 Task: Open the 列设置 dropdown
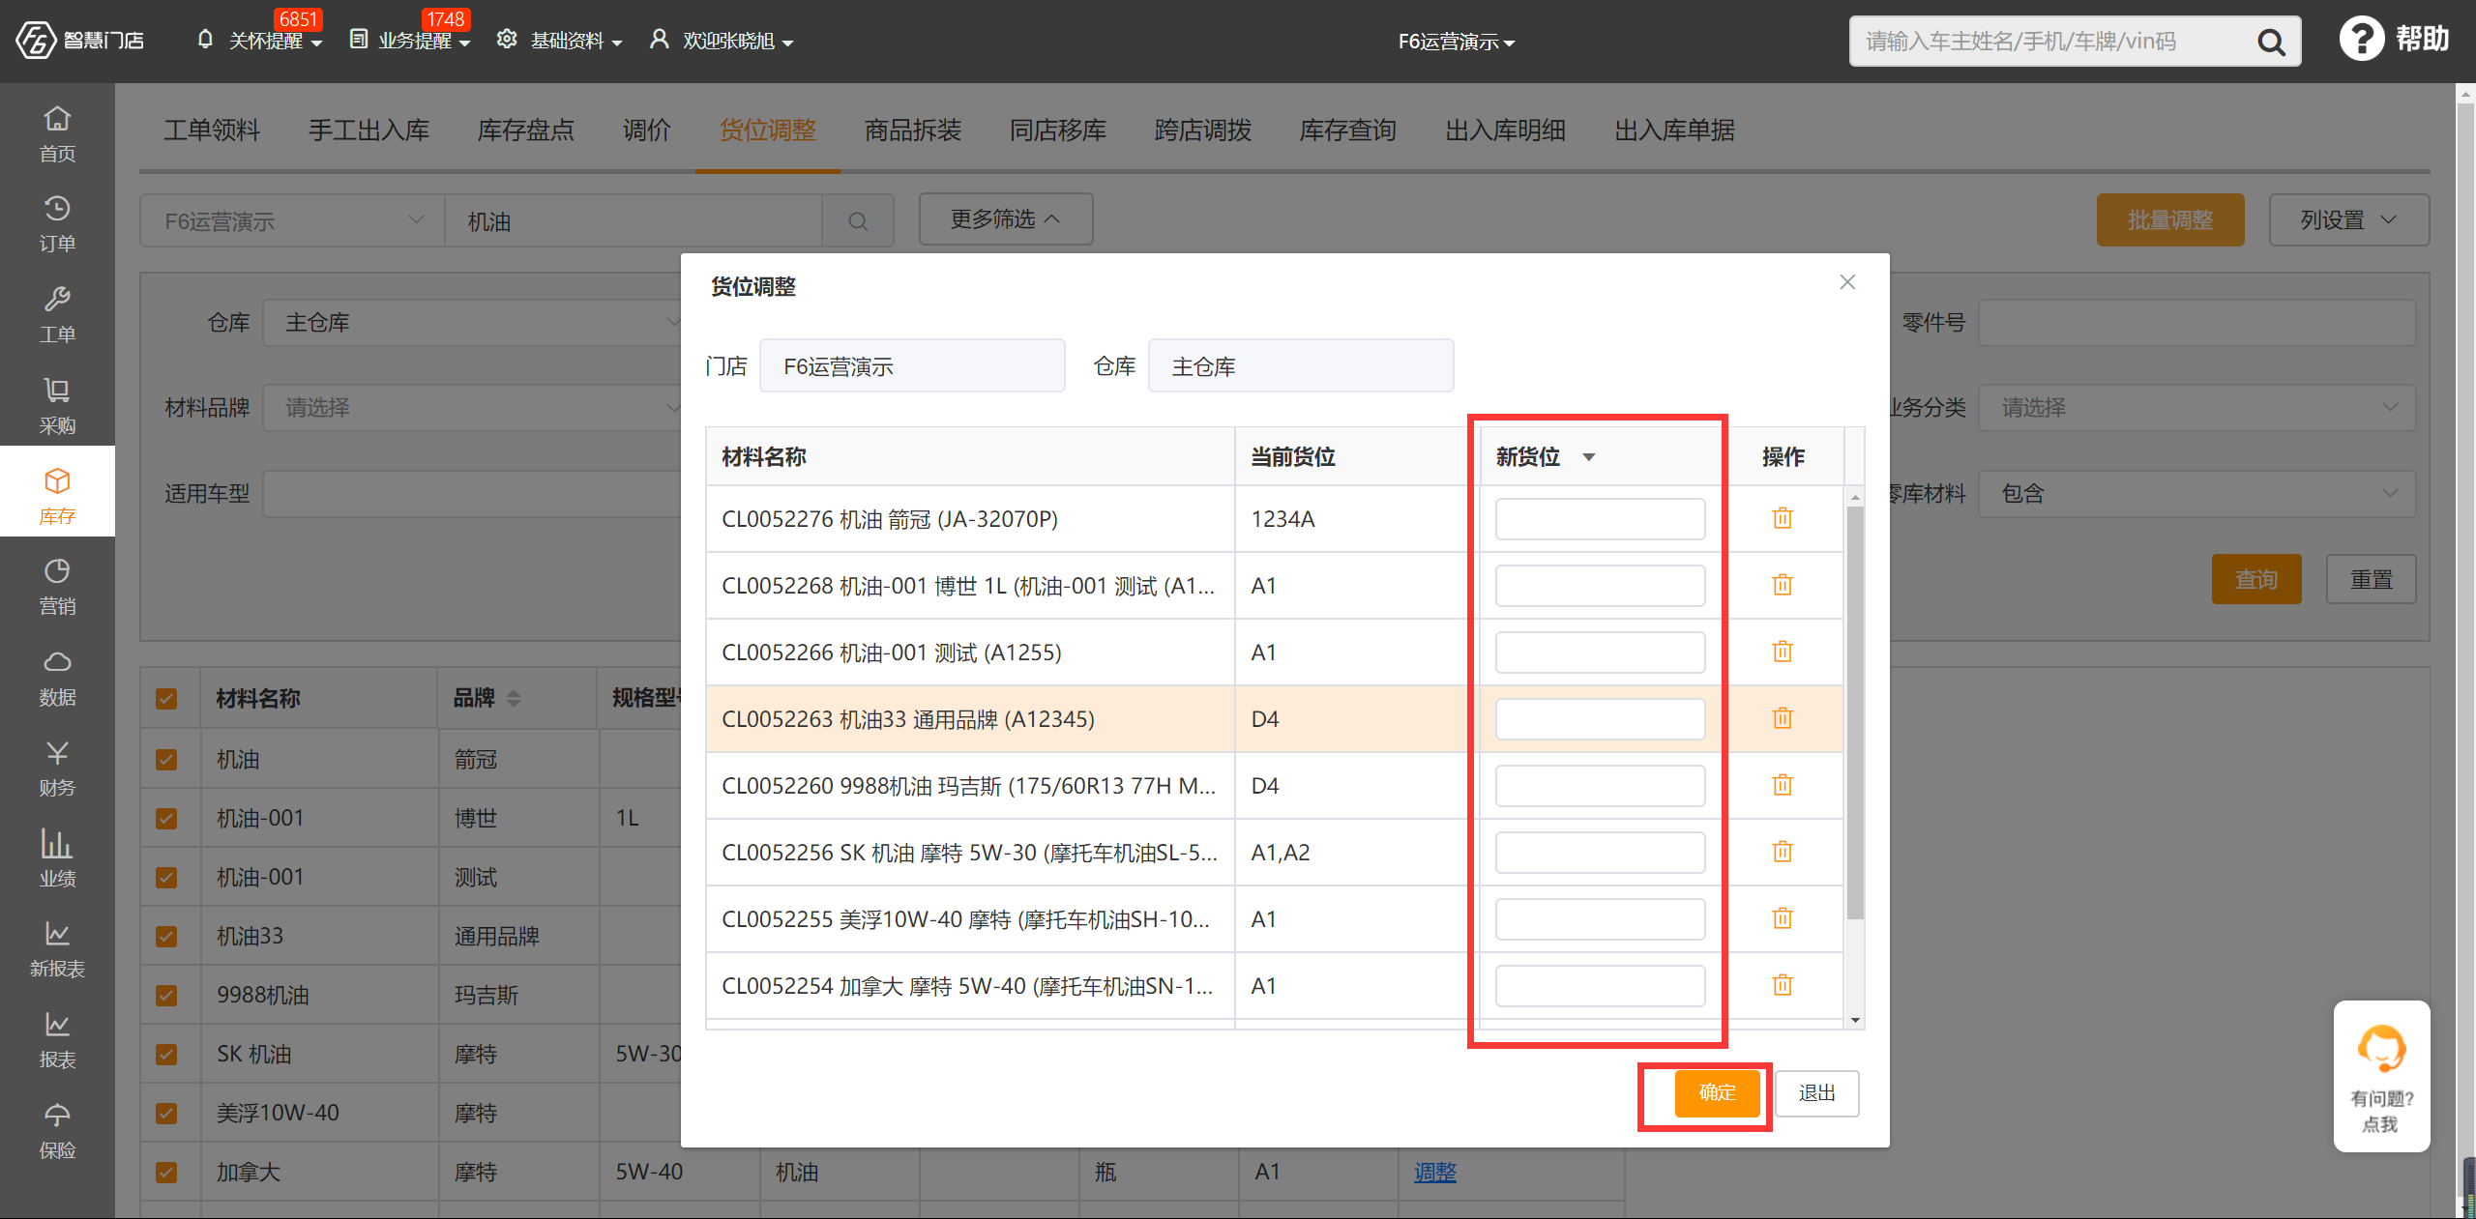tap(2348, 220)
